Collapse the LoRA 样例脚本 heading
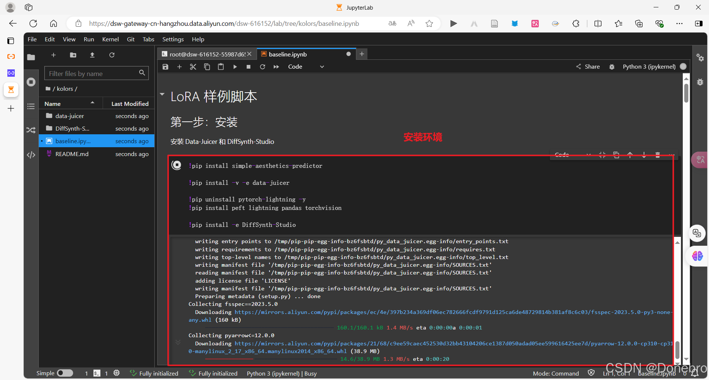 (162, 94)
